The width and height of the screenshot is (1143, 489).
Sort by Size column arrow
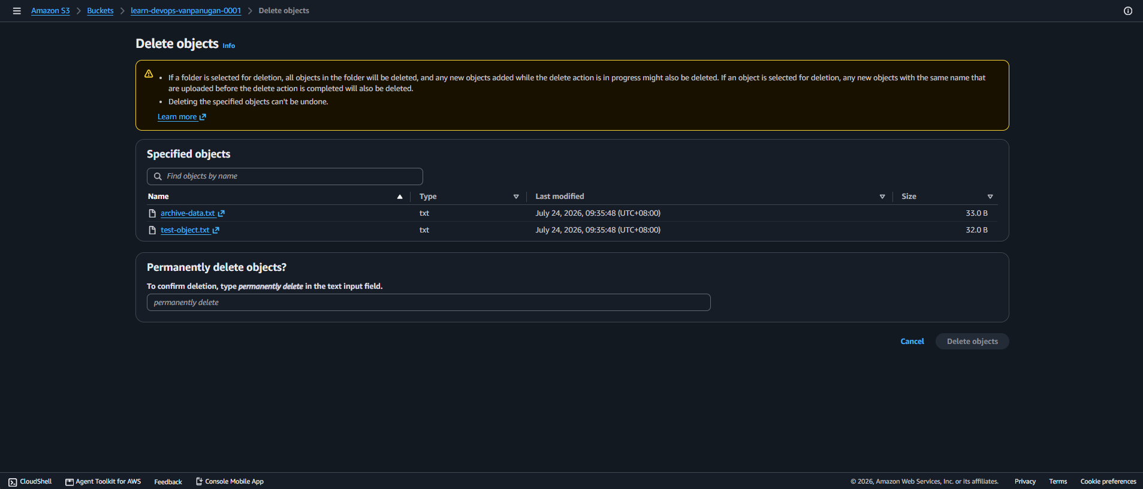[990, 197]
